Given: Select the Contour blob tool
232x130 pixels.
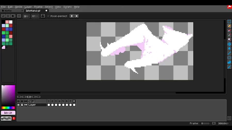Looking at the screenshot, I should click(x=229, y=62).
